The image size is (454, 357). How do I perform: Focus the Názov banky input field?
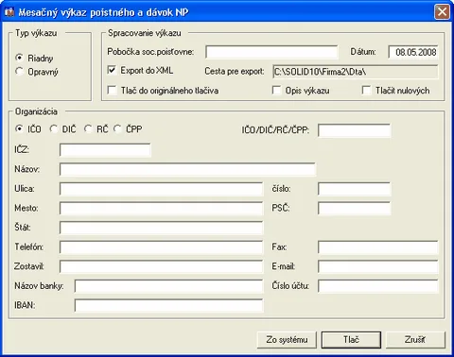pos(168,286)
